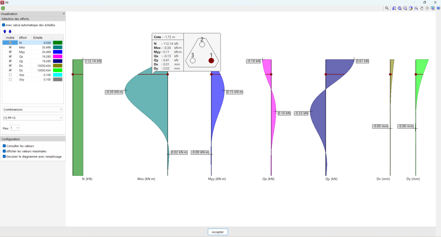Uncheck visibility of the Mxx effort

[10, 47]
